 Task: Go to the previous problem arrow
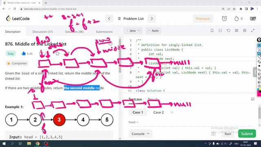click(x=109, y=18)
